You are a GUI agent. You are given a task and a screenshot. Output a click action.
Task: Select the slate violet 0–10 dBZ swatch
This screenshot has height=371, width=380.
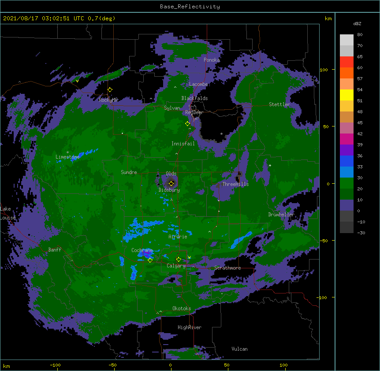click(346, 205)
